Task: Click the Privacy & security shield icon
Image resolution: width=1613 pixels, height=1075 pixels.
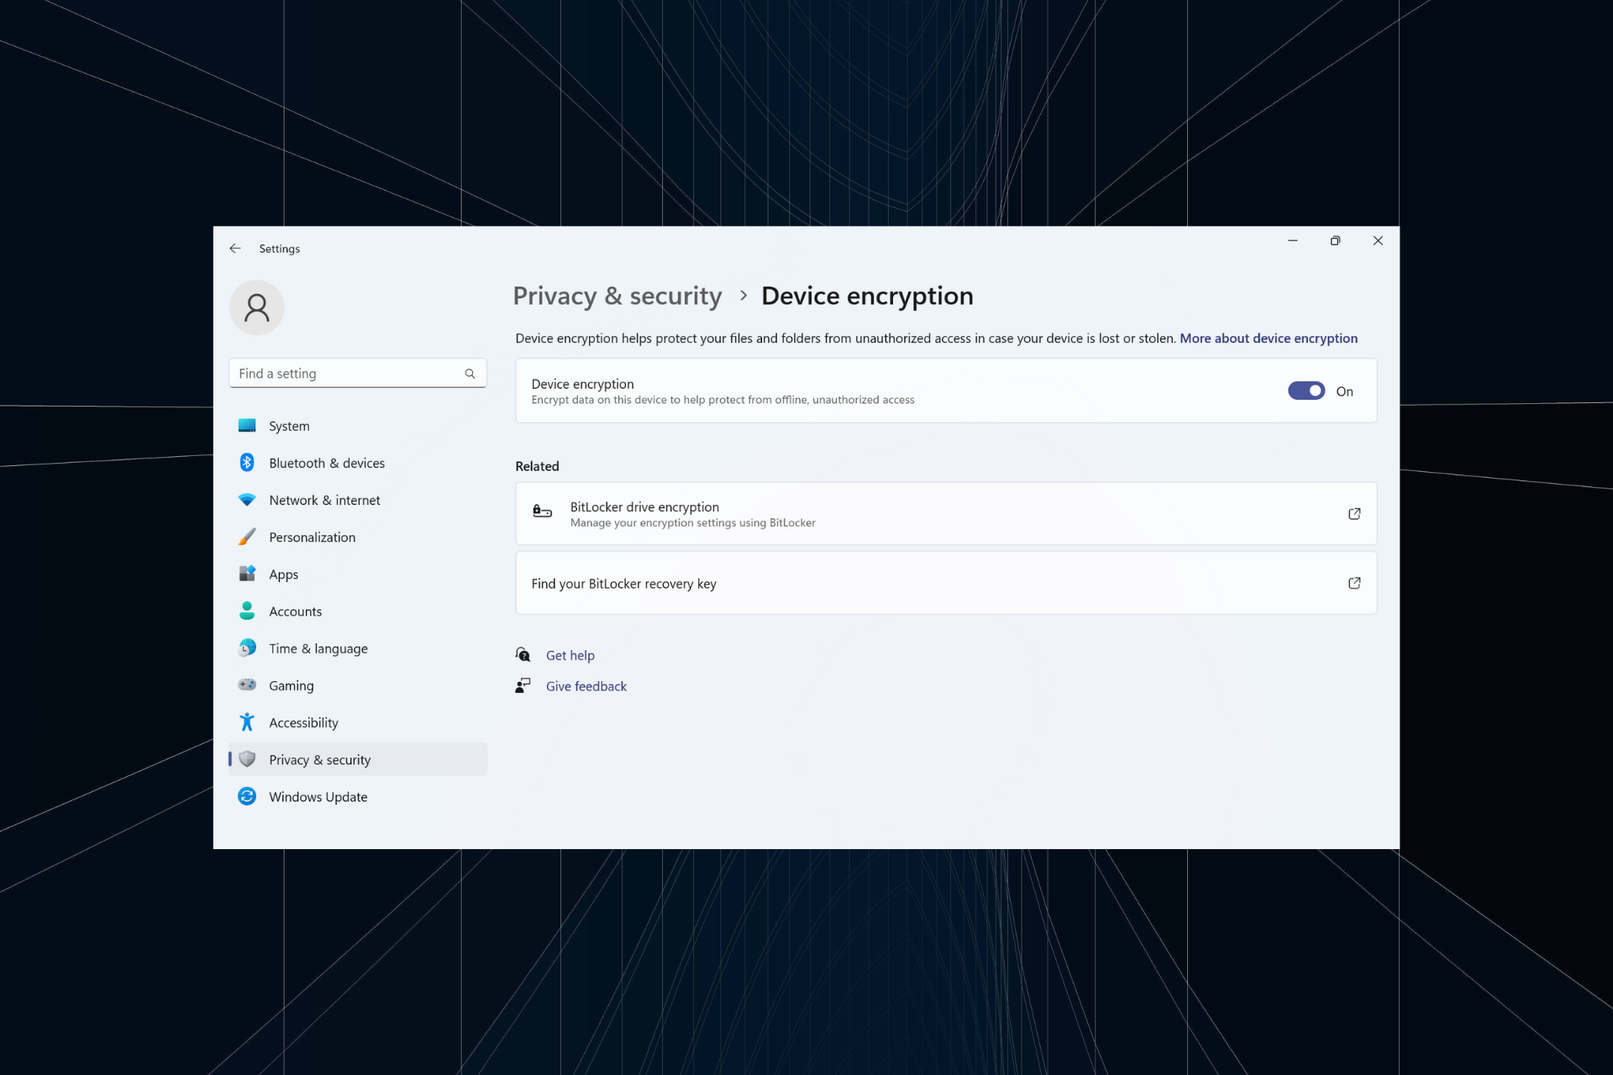Action: pyautogui.click(x=247, y=759)
